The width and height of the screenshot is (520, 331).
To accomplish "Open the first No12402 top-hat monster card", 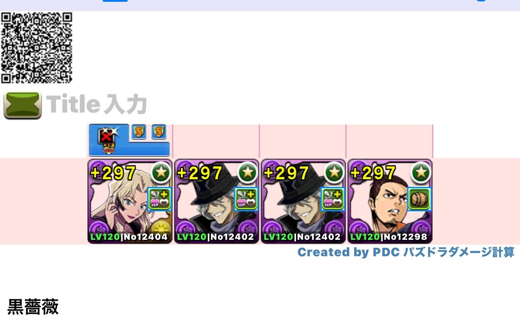I will pos(216,201).
